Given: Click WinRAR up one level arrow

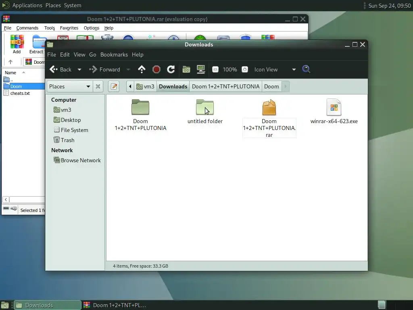Looking at the screenshot, I should (10, 62).
